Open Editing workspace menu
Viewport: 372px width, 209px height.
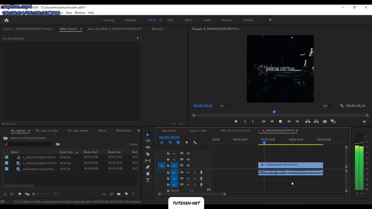(x=161, y=20)
